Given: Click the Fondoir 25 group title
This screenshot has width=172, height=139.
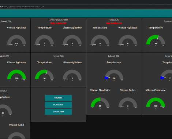Looking at the screenshot, I should (x=114, y=20).
